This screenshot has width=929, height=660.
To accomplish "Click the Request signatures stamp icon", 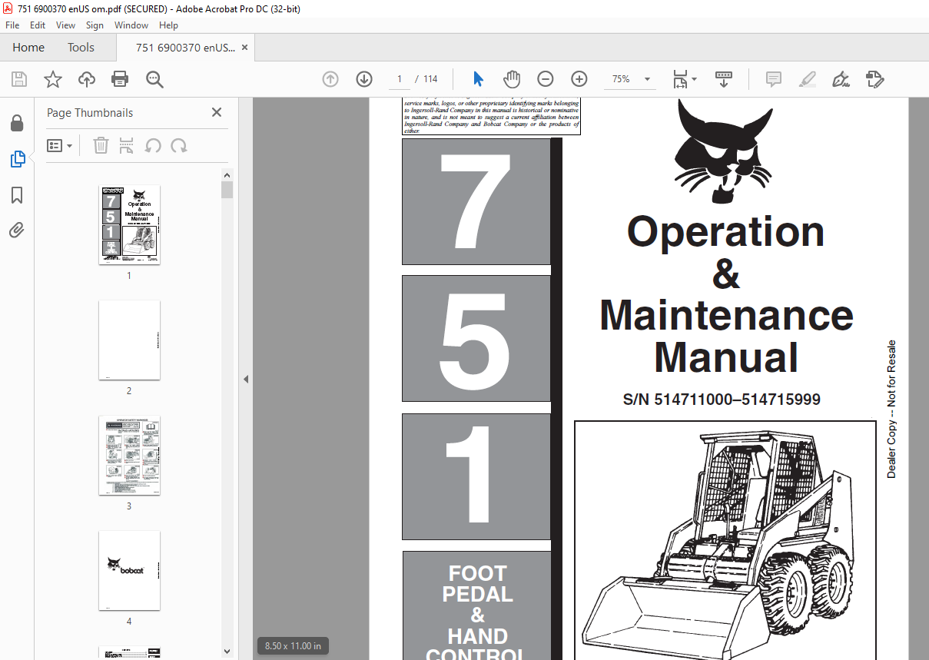I will [x=874, y=79].
